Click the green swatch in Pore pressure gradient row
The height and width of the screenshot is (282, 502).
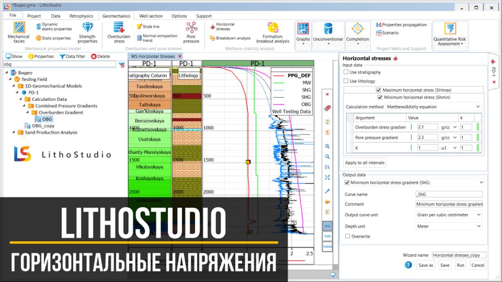[x=478, y=137]
